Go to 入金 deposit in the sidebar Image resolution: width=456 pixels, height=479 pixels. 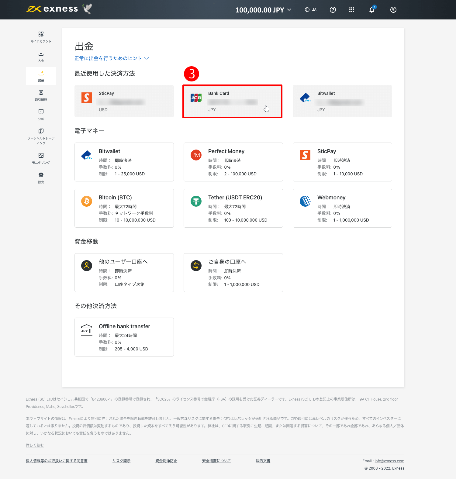[41, 57]
